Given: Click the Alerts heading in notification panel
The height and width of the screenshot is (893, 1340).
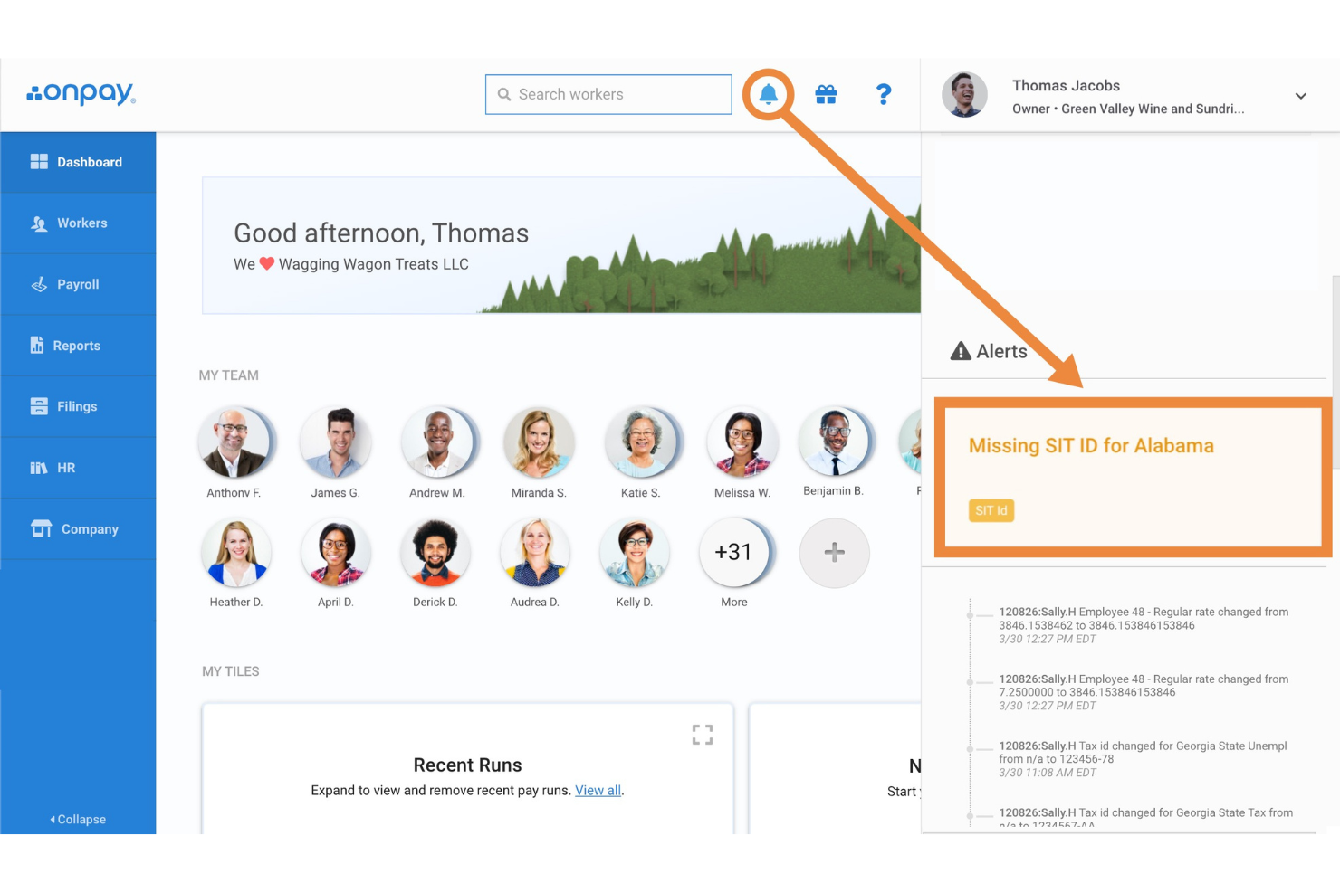Looking at the screenshot, I should pos(989,351).
